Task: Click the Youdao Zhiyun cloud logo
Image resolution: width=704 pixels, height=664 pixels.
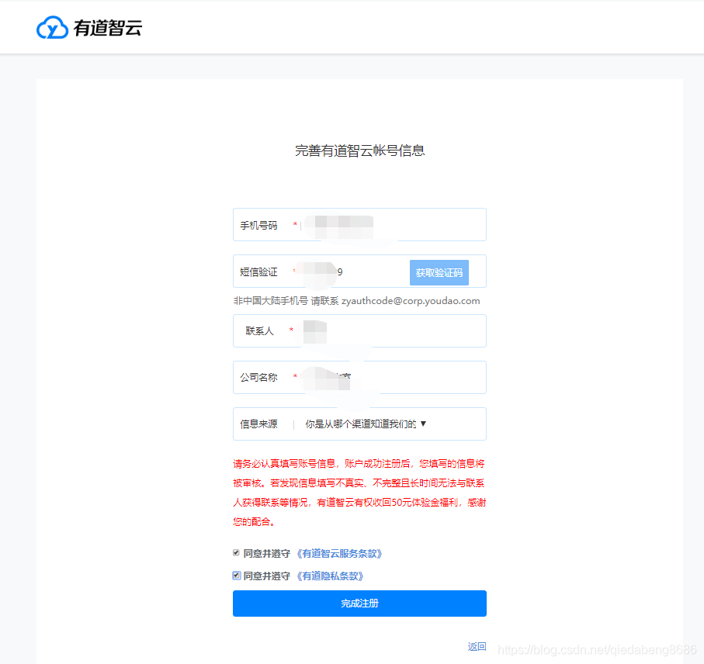Action: pyautogui.click(x=52, y=28)
